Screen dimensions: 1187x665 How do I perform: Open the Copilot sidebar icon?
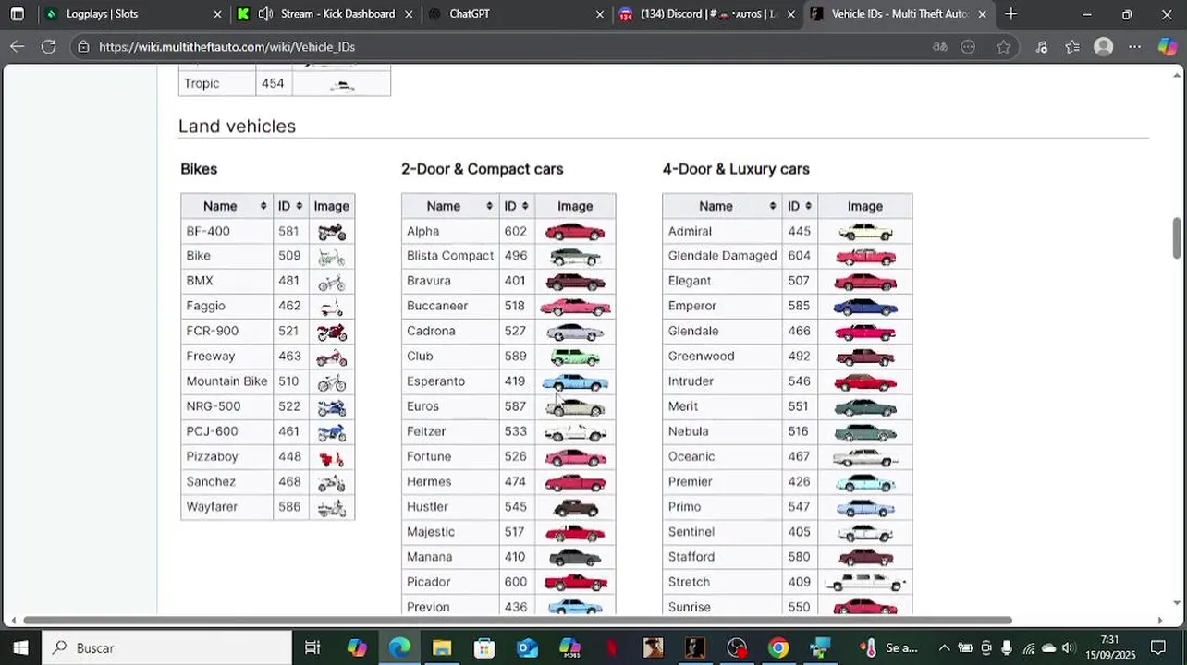click(x=1168, y=47)
